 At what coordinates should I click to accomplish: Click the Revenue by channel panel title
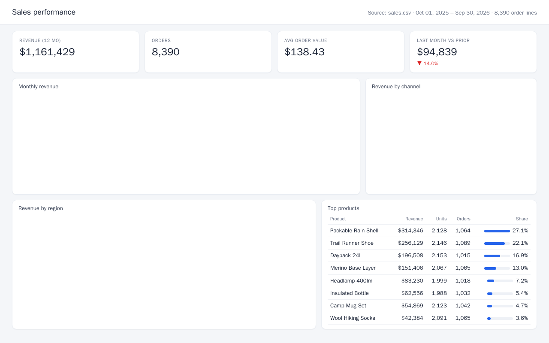click(396, 87)
